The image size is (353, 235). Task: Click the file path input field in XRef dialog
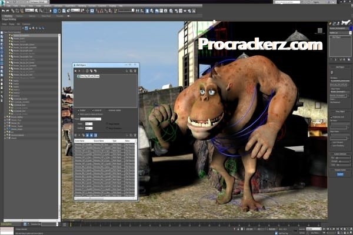click(91, 119)
